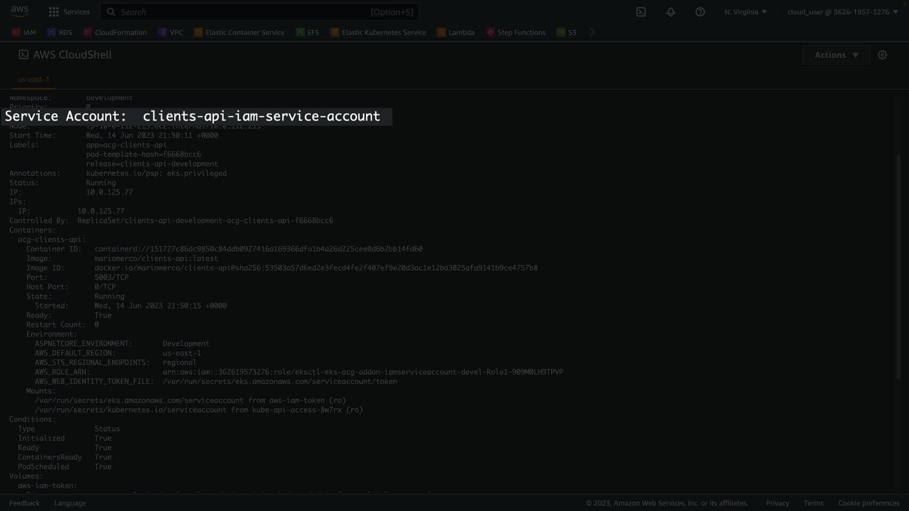Open CloudShell settings gear icon
Viewport: 909px width, 511px height.
(882, 55)
